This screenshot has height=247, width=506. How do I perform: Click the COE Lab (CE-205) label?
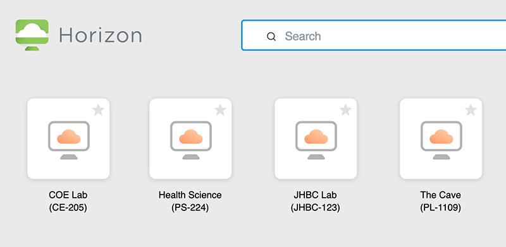click(x=68, y=202)
